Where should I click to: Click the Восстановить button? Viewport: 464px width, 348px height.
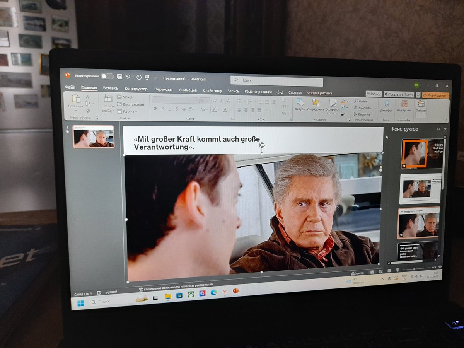click(x=131, y=104)
